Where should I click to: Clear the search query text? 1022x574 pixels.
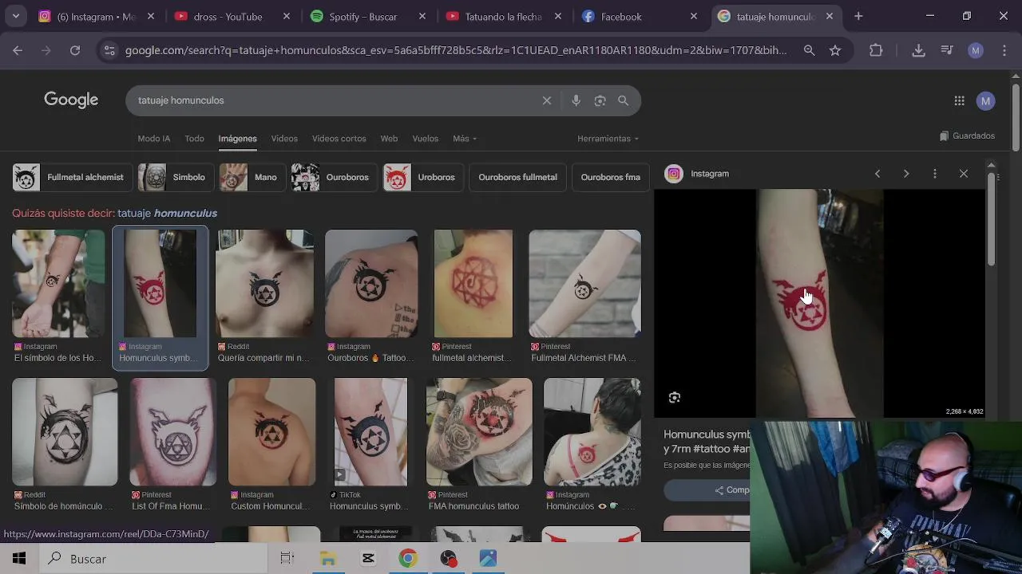pos(547,100)
